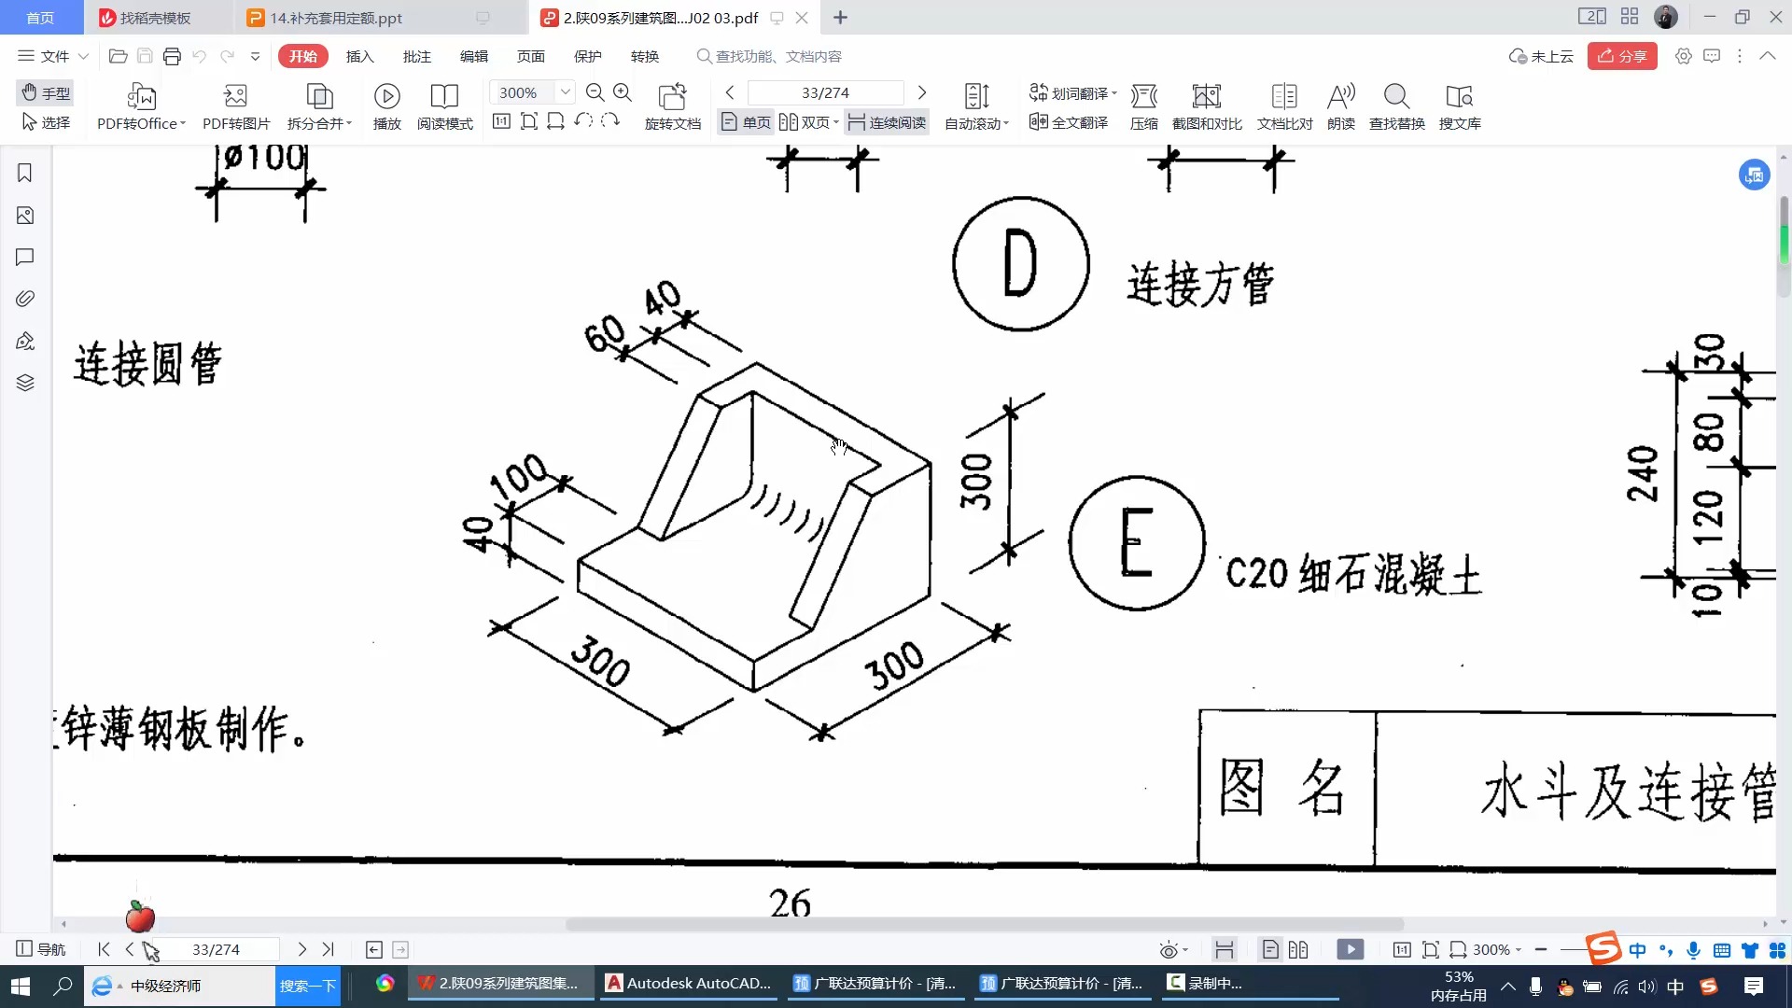Open the eye protection mode dropdown
The height and width of the screenshot is (1008, 1792).
[x=1172, y=950]
